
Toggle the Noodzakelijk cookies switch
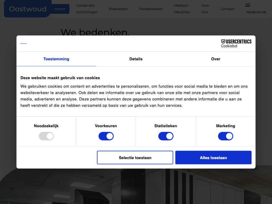click(46, 136)
